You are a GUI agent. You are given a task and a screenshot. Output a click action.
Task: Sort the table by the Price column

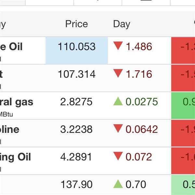(76, 24)
